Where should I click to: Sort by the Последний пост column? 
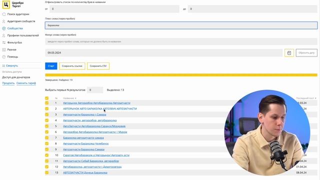pyautogui.click(x=306, y=98)
